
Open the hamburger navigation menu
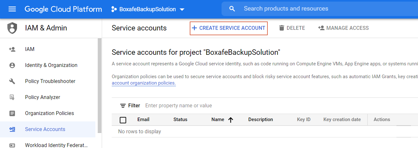pos(12,9)
